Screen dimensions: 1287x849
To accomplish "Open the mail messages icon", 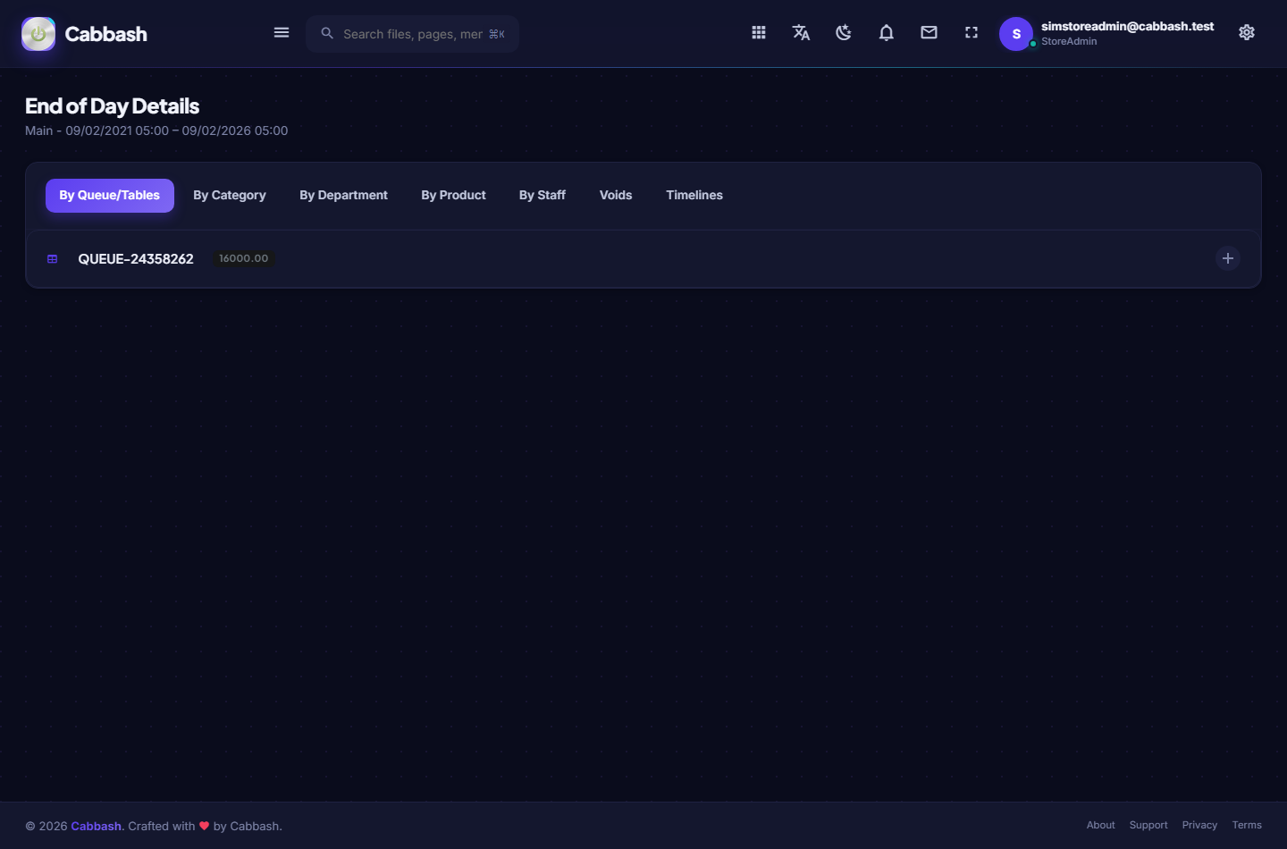I will pyautogui.click(x=929, y=33).
